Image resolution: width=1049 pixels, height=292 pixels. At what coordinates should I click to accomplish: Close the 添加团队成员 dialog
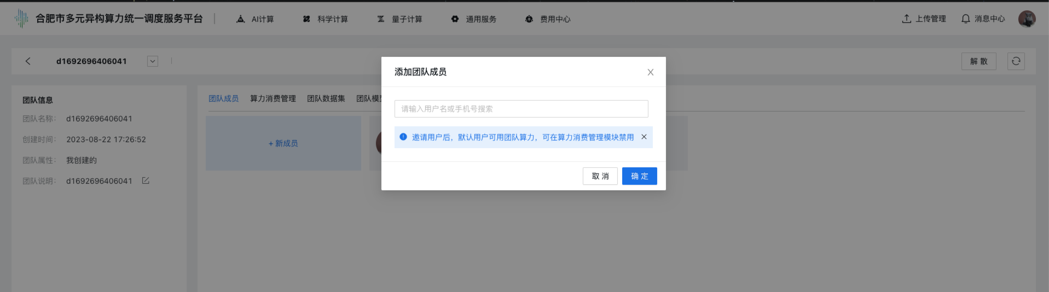(650, 72)
